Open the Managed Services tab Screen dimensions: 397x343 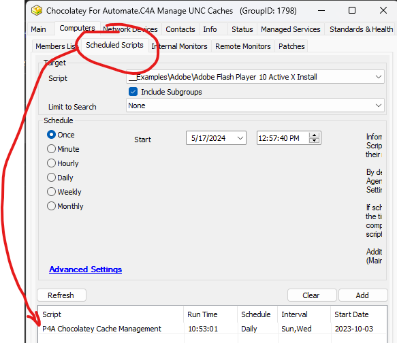(x=291, y=29)
